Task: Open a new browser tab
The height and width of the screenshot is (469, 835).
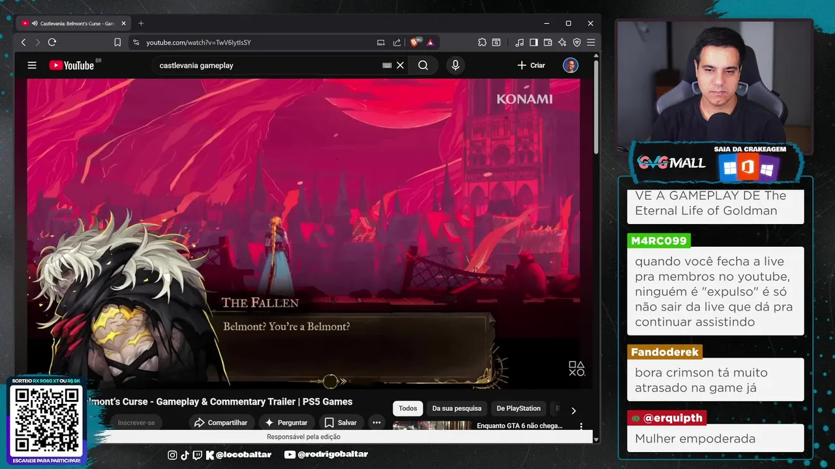Action: 141,23
